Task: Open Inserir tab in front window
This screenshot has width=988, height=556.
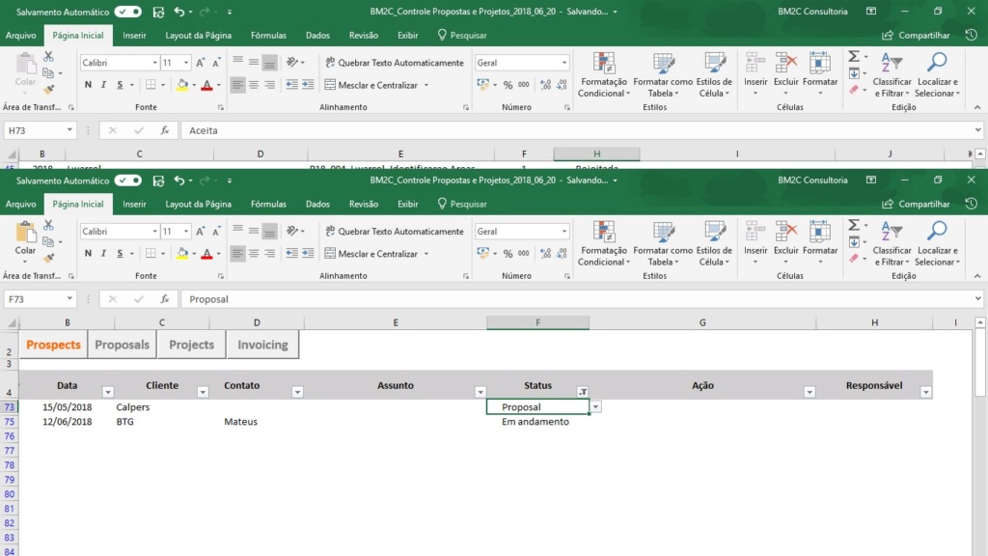Action: 134,205
